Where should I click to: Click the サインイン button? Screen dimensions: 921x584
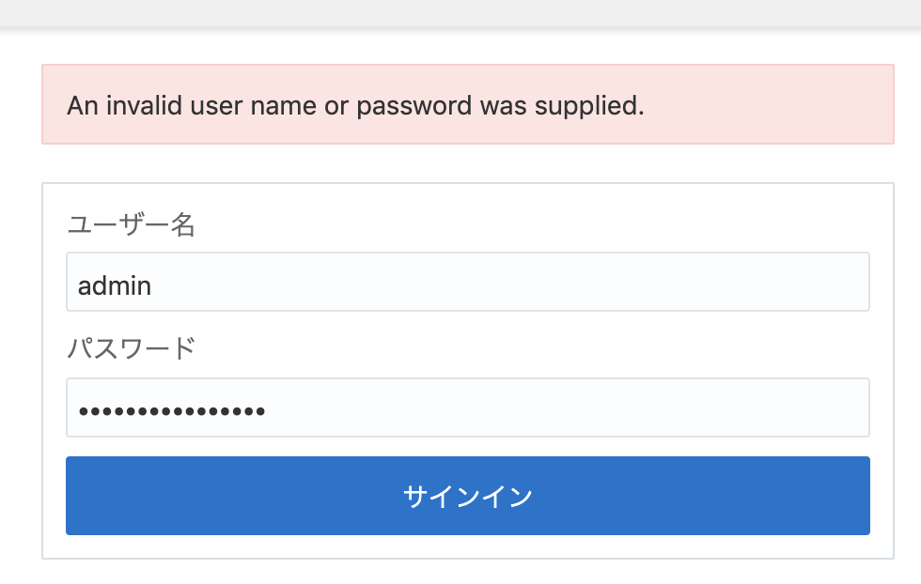(x=468, y=496)
